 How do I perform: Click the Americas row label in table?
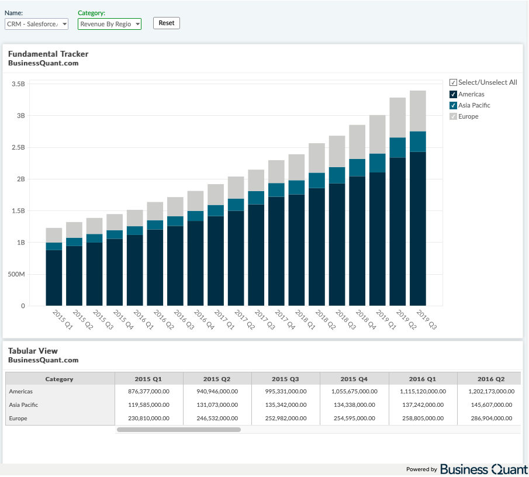coord(22,392)
